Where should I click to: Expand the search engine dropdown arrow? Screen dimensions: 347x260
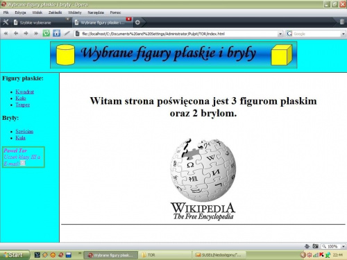[x=343, y=34]
